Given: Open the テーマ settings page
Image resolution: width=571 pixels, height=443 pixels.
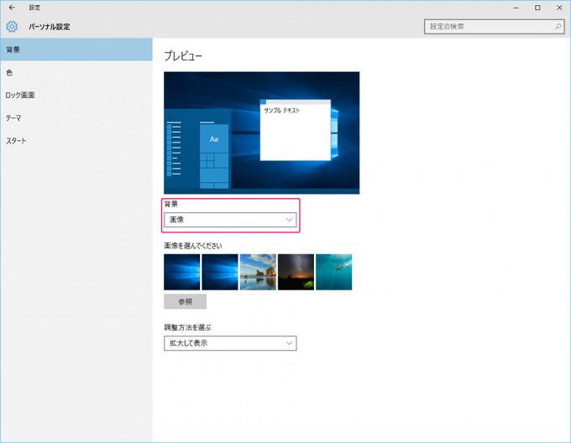Looking at the screenshot, I should coord(76,117).
